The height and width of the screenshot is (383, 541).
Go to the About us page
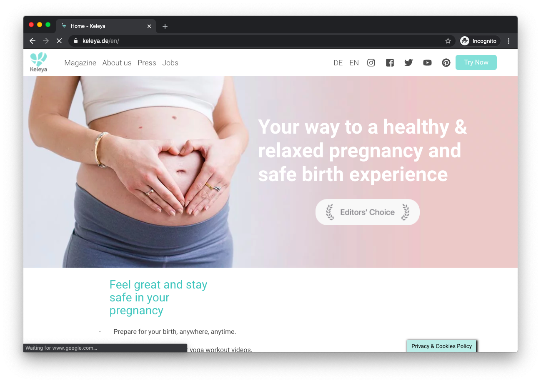(117, 63)
